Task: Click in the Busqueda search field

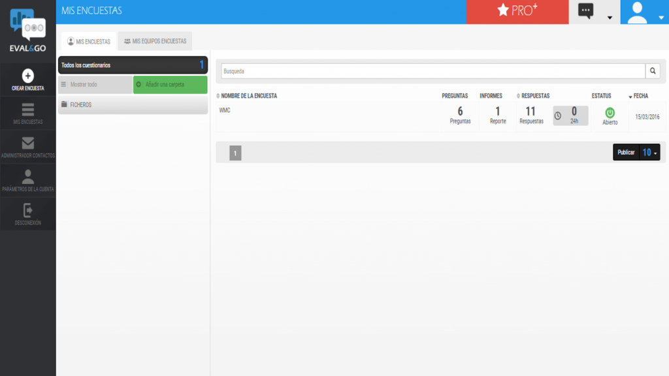Action: 431,71
